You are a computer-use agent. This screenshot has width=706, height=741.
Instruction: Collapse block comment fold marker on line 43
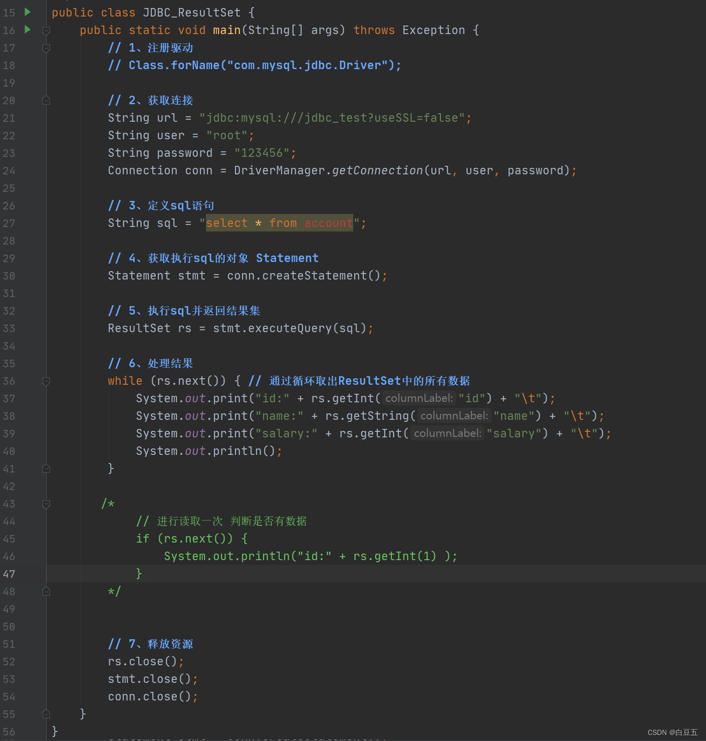coord(46,504)
